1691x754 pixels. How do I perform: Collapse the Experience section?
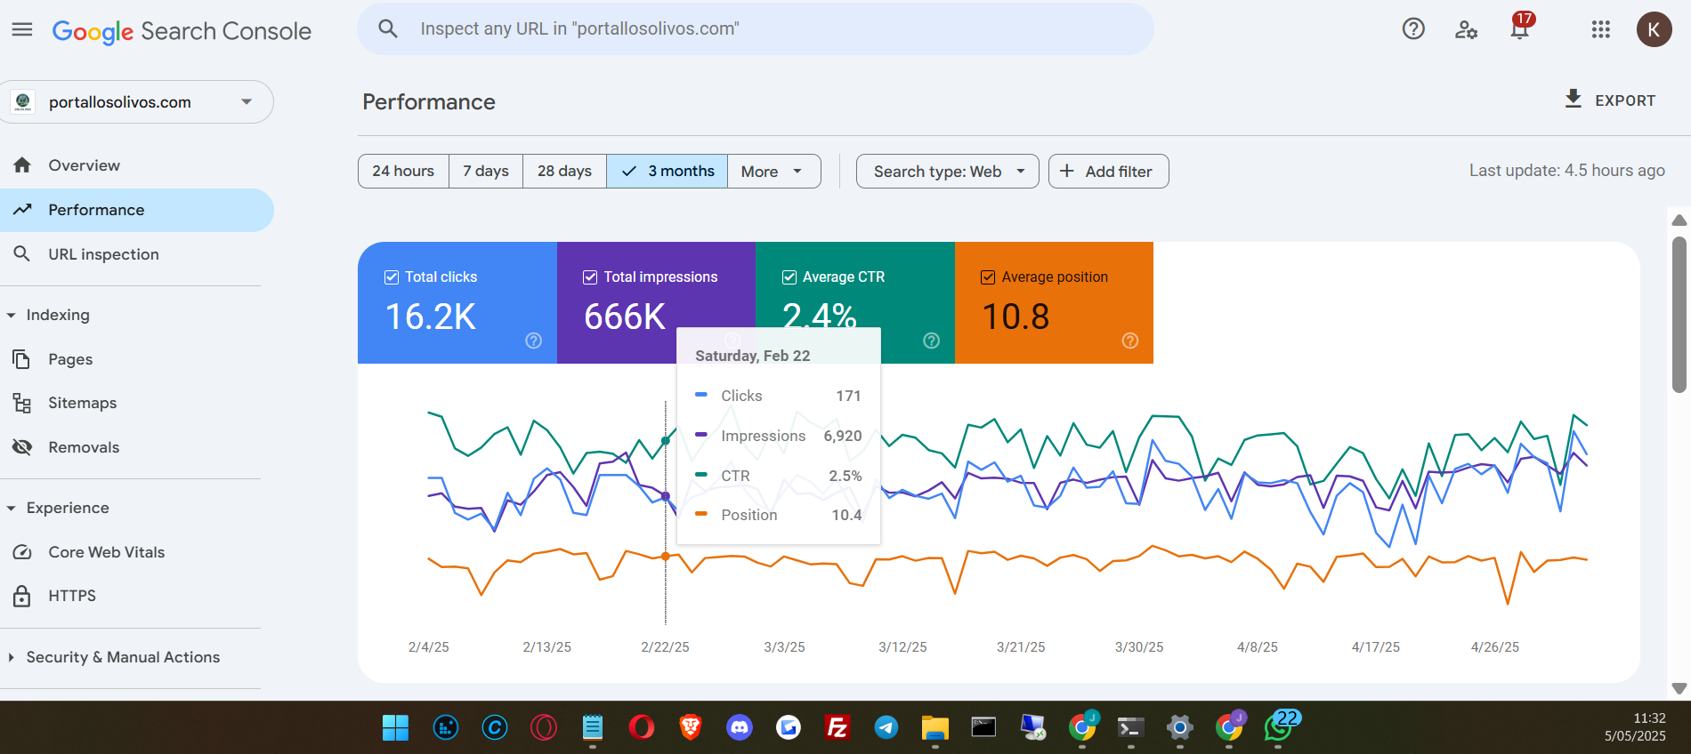[x=12, y=509]
